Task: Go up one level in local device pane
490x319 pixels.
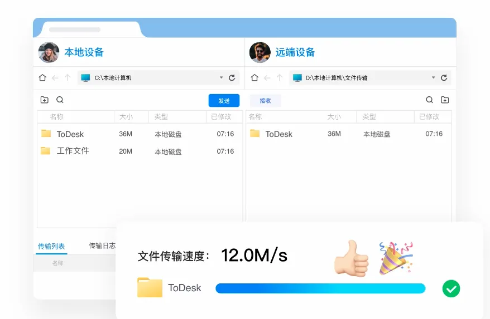Action: click(68, 77)
